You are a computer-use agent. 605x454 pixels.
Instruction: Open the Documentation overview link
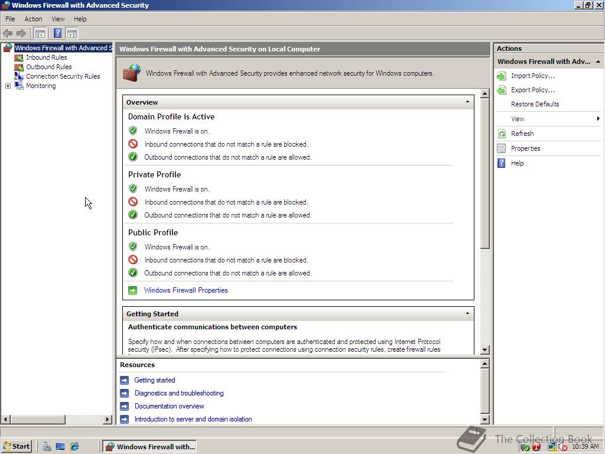click(169, 407)
